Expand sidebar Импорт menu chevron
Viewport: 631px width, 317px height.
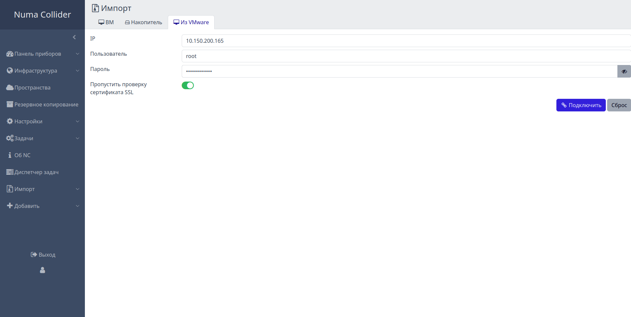78,189
